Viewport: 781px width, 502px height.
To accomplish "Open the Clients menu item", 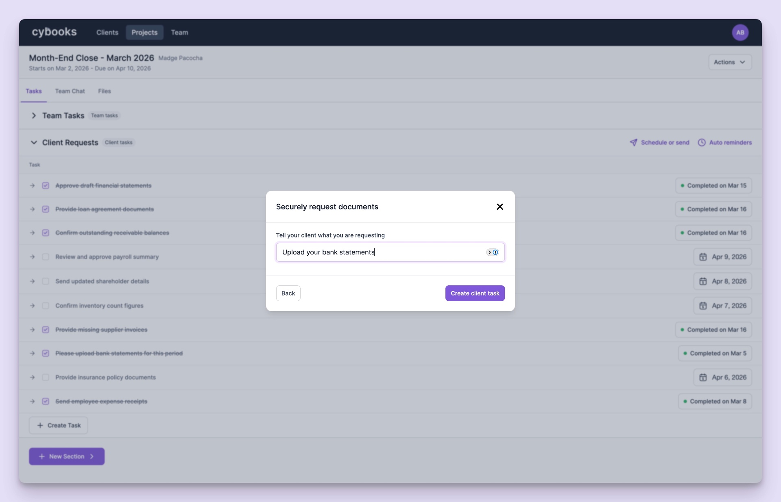I will (107, 33).
